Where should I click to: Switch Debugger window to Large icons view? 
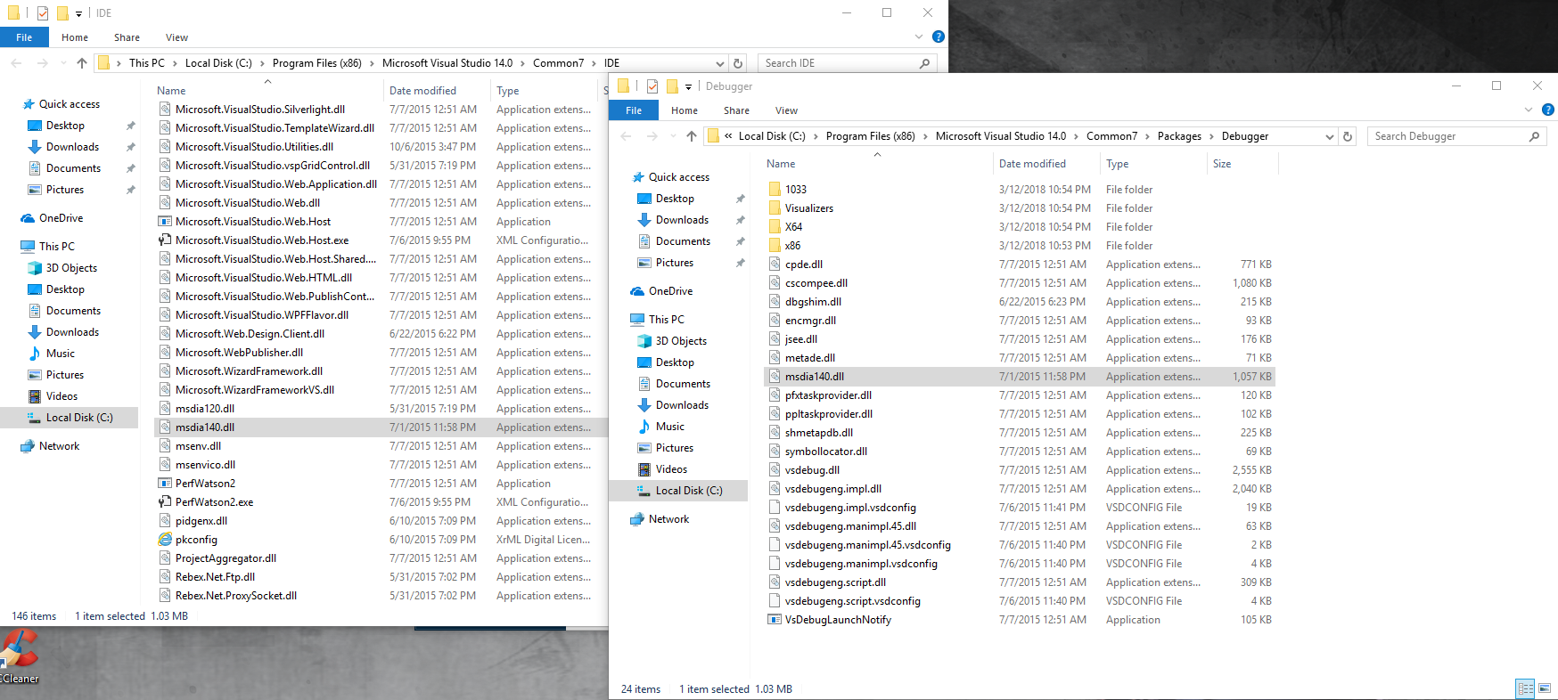coord(1545,688)
